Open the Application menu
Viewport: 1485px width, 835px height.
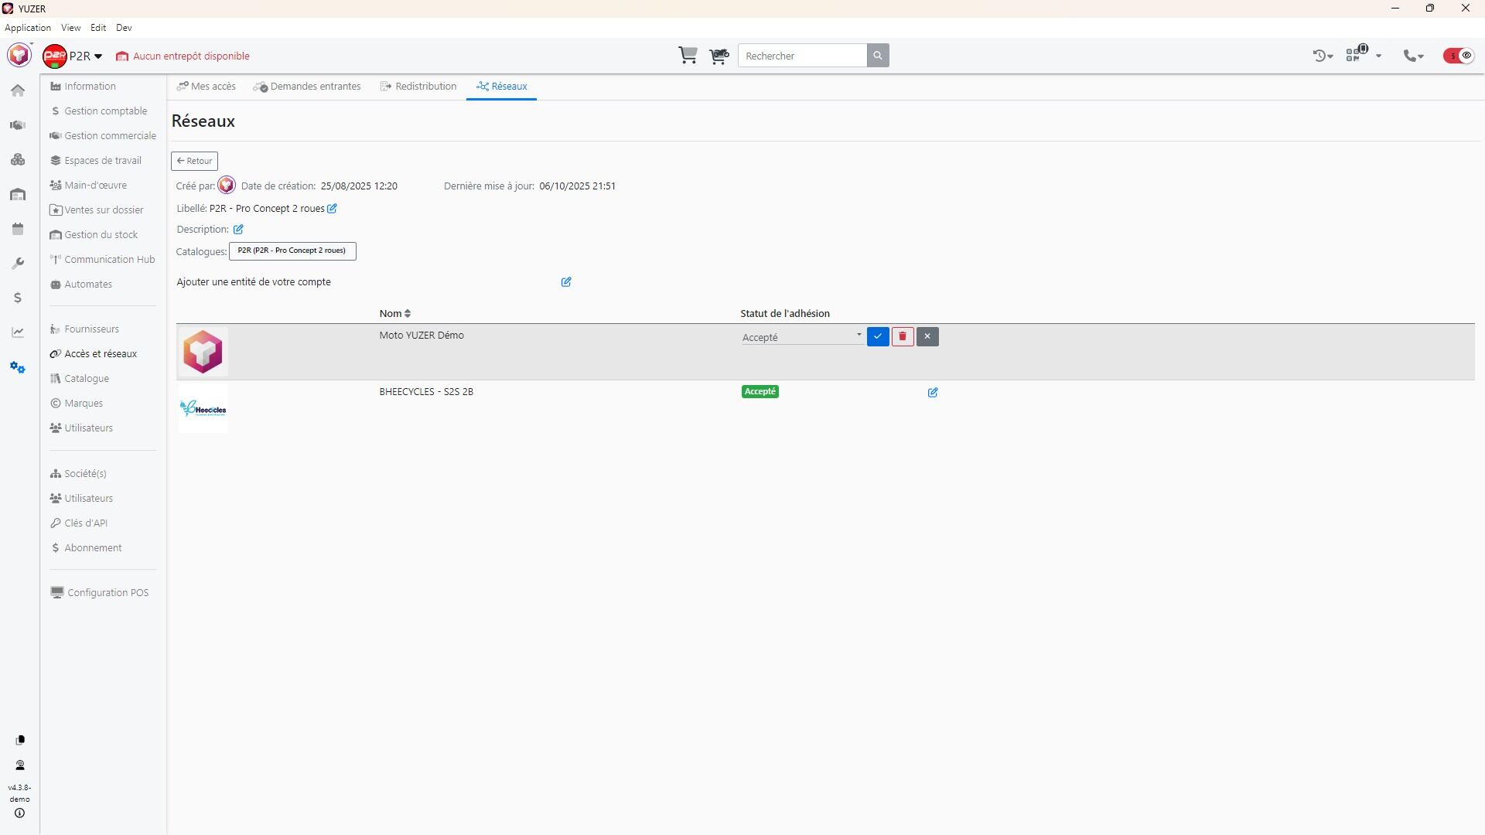point(28,28)
